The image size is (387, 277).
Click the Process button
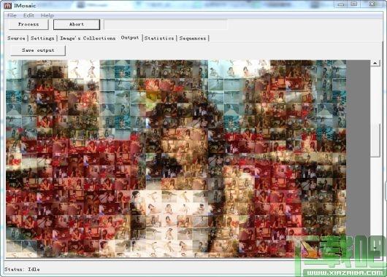[28, 24]
